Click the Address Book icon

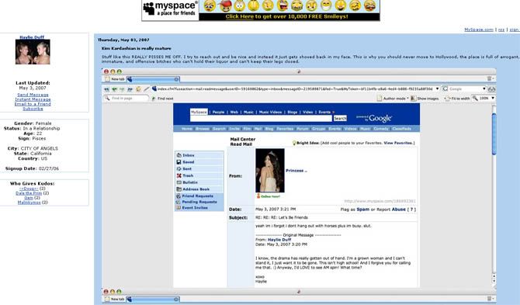tap(179, 189)
